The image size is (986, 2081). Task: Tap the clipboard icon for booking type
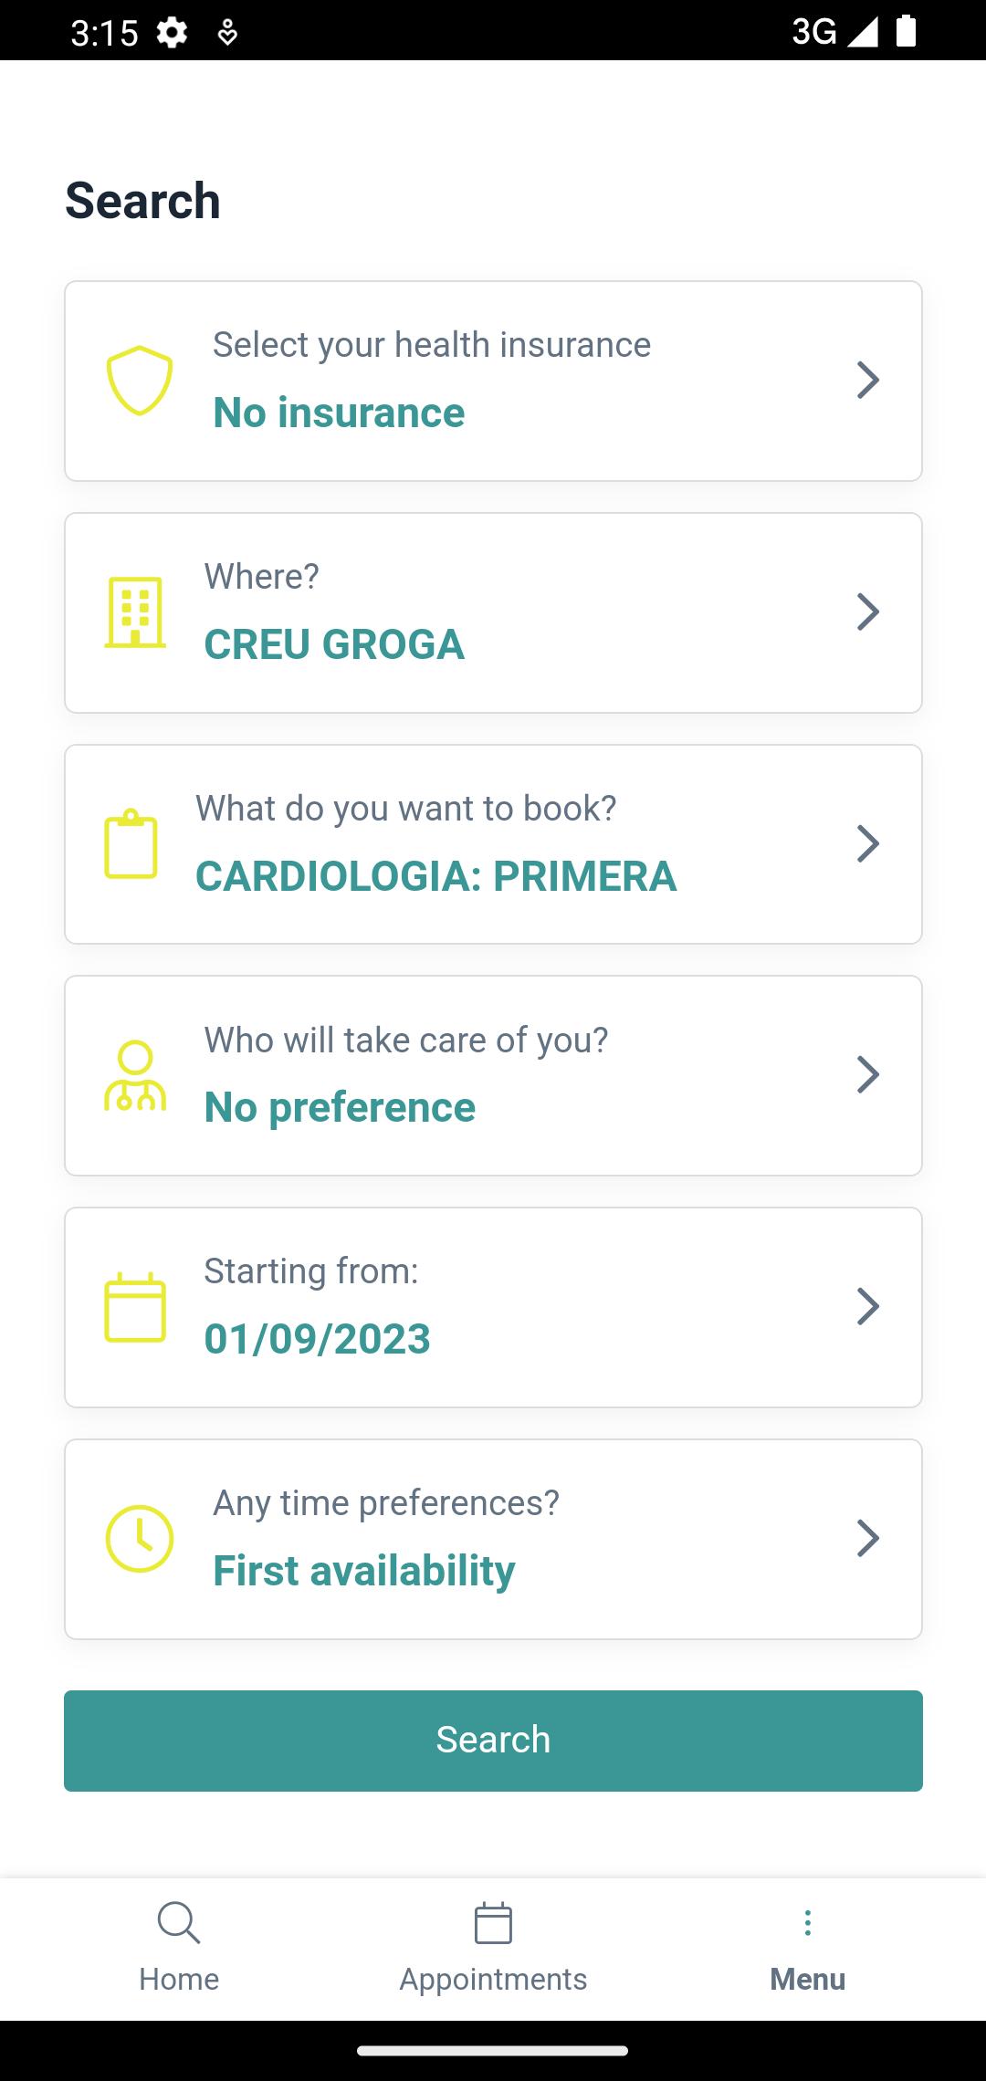coord(131,843)
